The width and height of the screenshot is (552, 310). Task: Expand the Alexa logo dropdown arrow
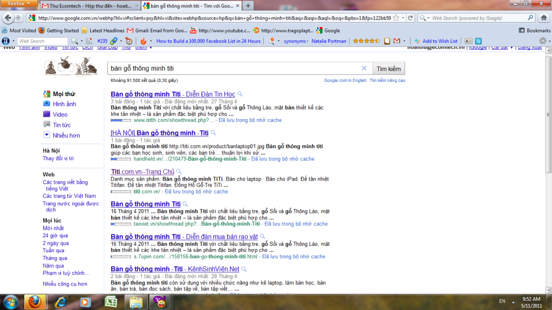tap(13, 41)
